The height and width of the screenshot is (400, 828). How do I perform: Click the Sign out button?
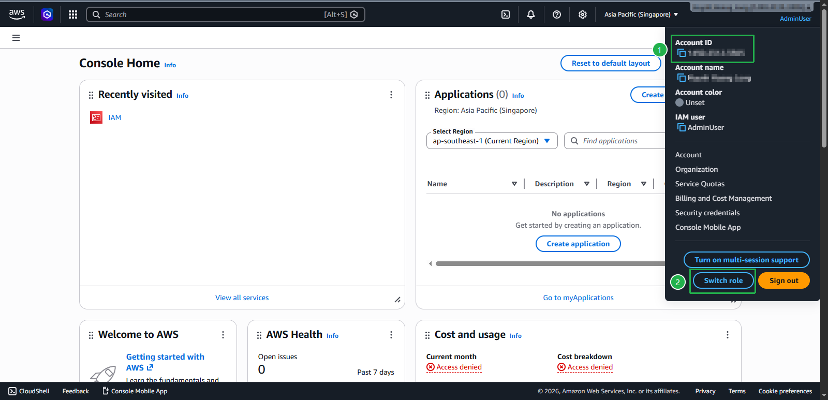(783, 280)
